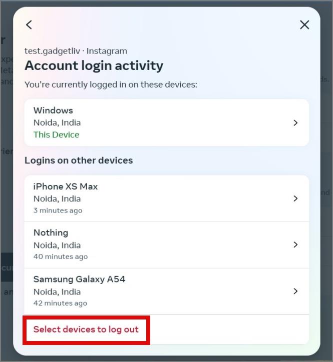Image resolution: width=333 pixels, height=362 pixels.
Task: Click the 3 minutes ago timestamp
Action: (x=58, y=210)
